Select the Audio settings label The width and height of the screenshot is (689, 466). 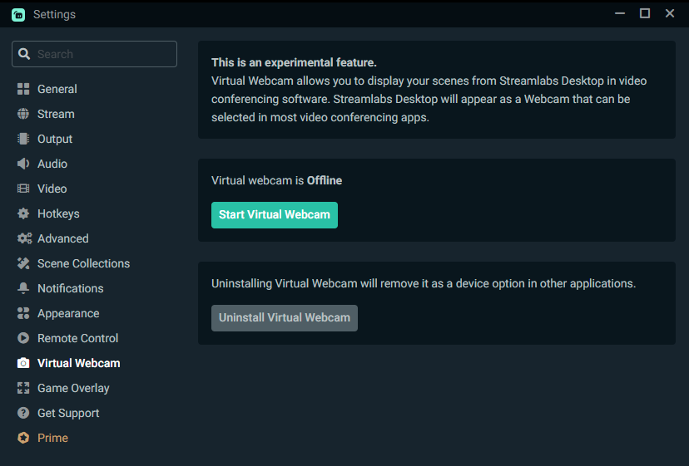pyautogui.click(x=52, y=164)
